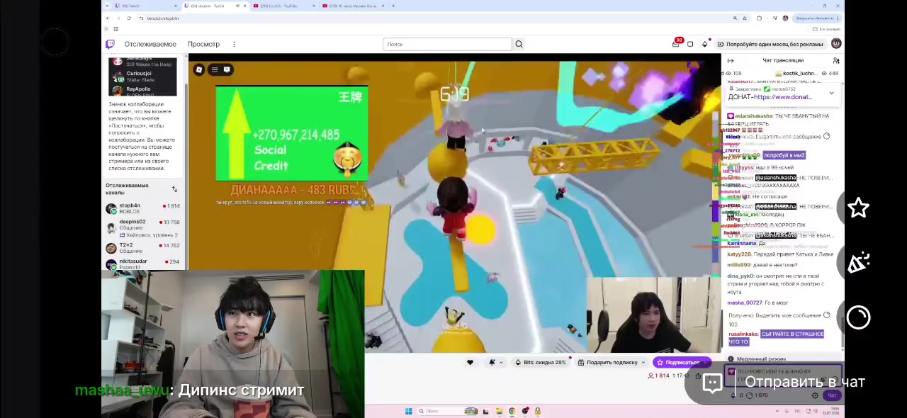Click the user avatar in the Twitch header
907x418 pixels.
click(836, 44)
